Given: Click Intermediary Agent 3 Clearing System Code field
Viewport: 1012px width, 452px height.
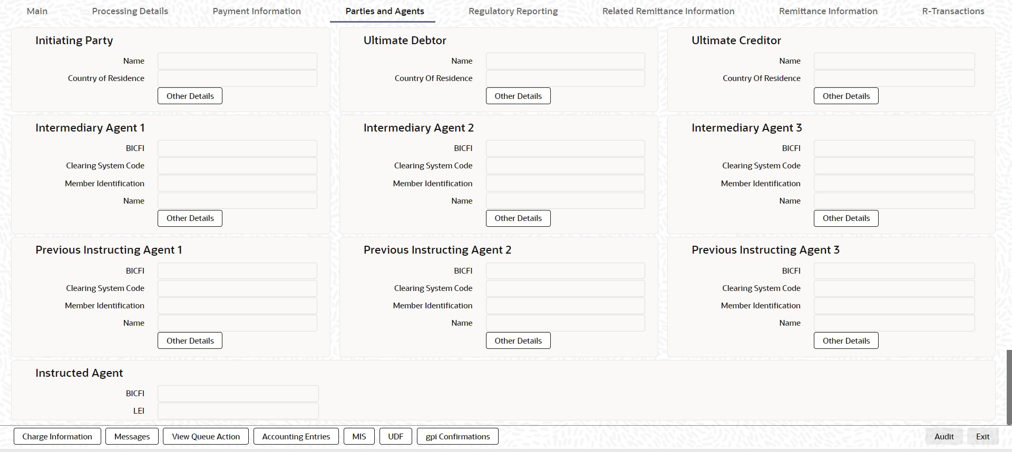Looking at the screenshot, I should [x=894, y=166].
